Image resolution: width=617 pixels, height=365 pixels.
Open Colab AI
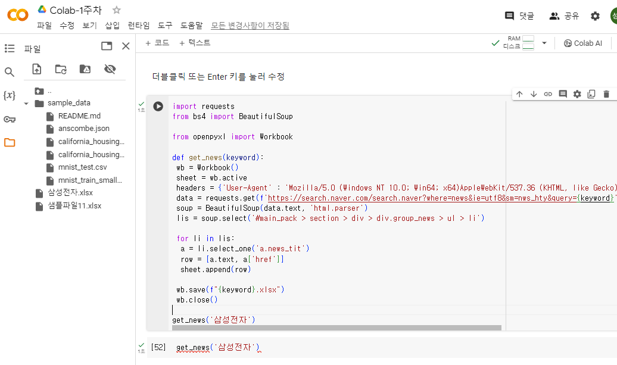[x=583, y=43]
